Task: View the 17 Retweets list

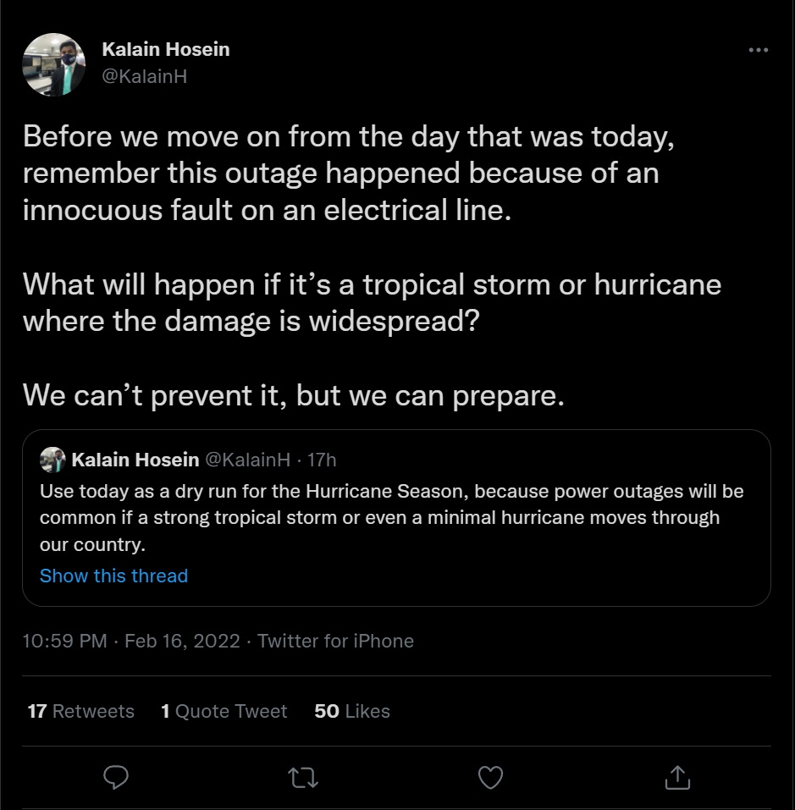Action: click(80, 711)
